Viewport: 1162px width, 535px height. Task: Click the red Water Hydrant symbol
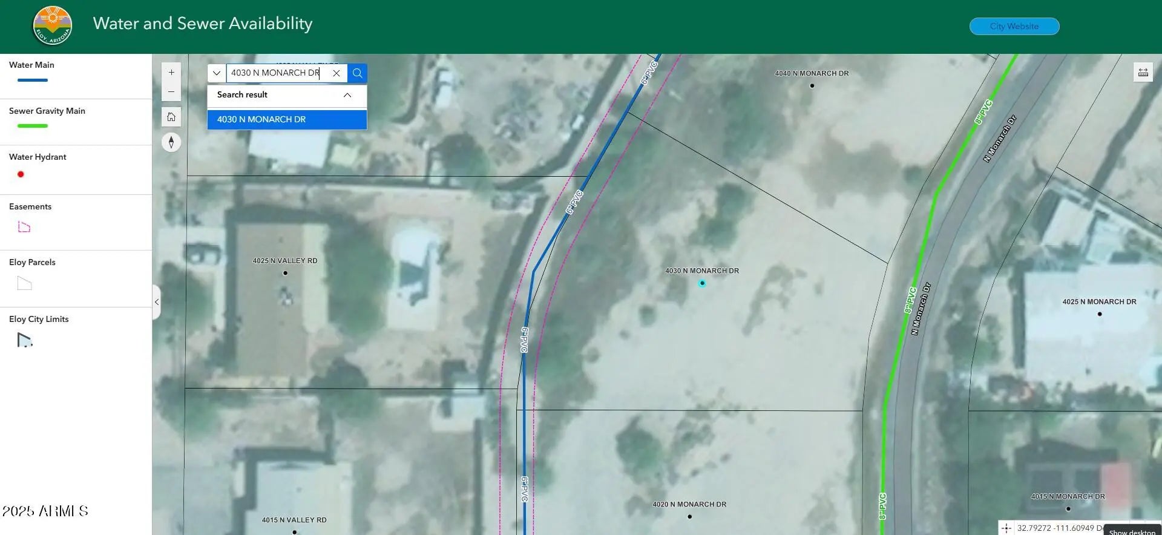point(21,174)
